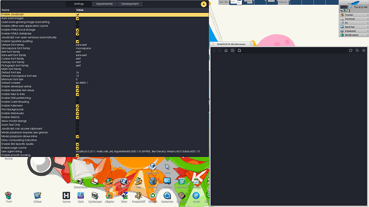Select the Default charset iso-8859-1 value
The height and width of the screenshot is (207, 369).
82,83
